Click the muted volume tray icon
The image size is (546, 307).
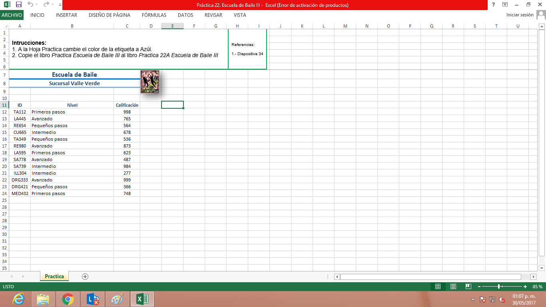502,299
